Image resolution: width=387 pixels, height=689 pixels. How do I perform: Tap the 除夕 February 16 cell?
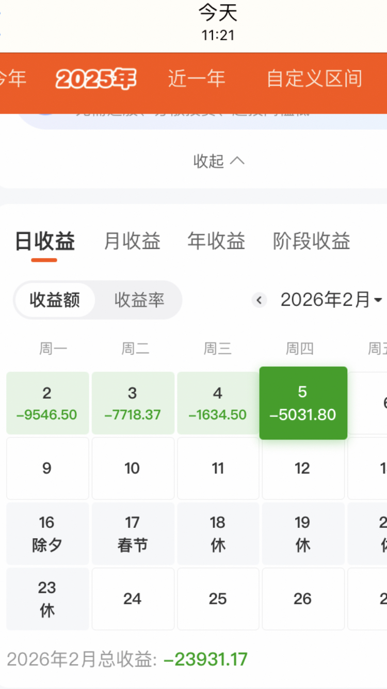(47, 534)
